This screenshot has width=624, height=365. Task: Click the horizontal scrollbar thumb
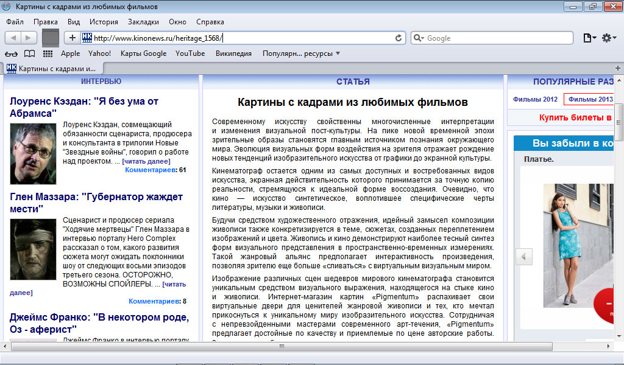tap(282, 346)
